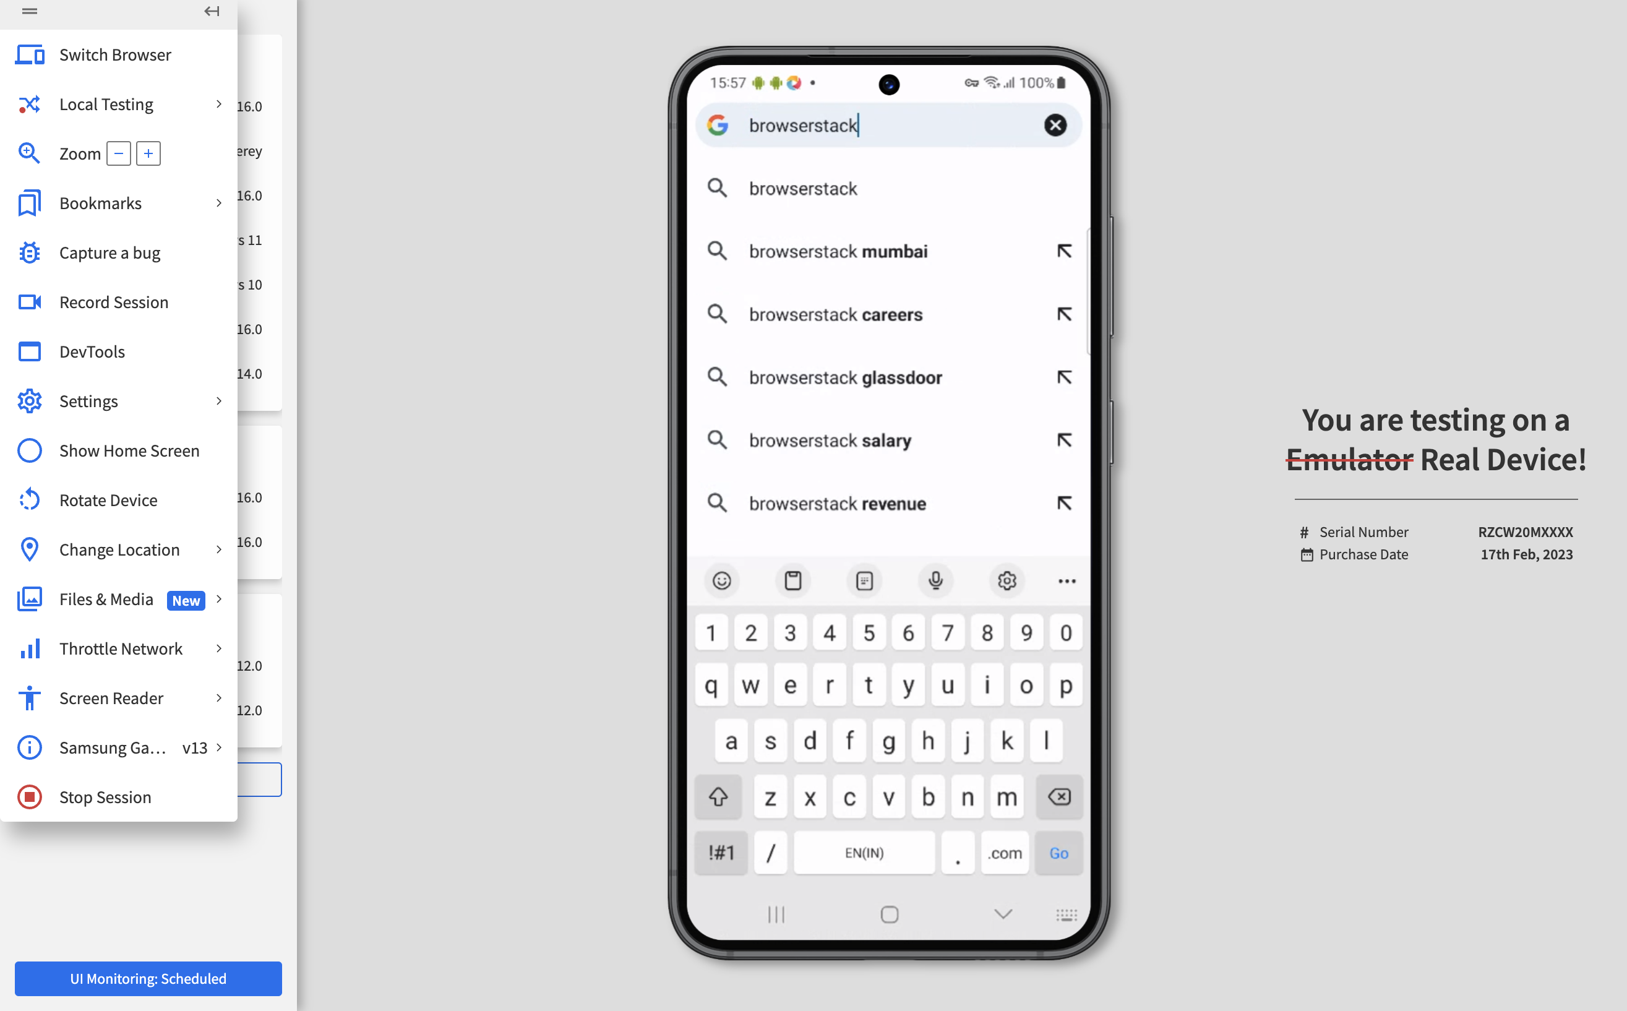Toggle Samsung Galaxy v13 submenu
1627x1011 pixels.
tap(220, 748)
